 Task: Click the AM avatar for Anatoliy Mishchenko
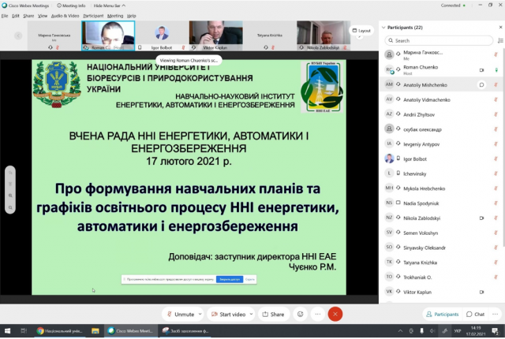click(389, 84)
